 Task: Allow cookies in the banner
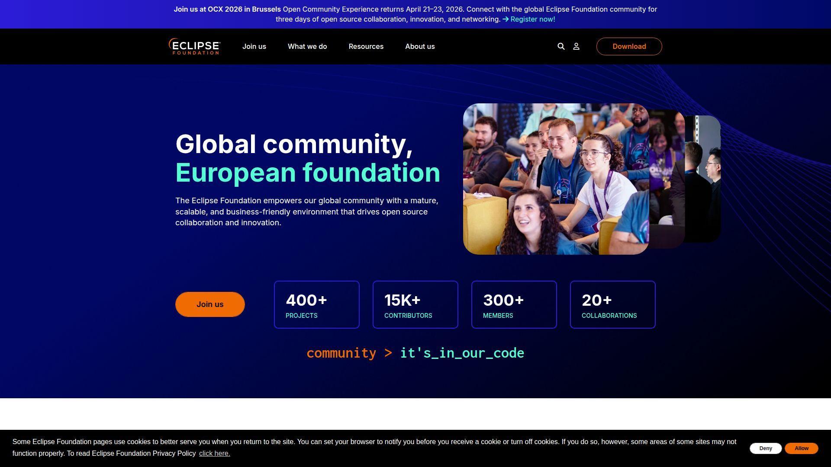coord(801,448)
